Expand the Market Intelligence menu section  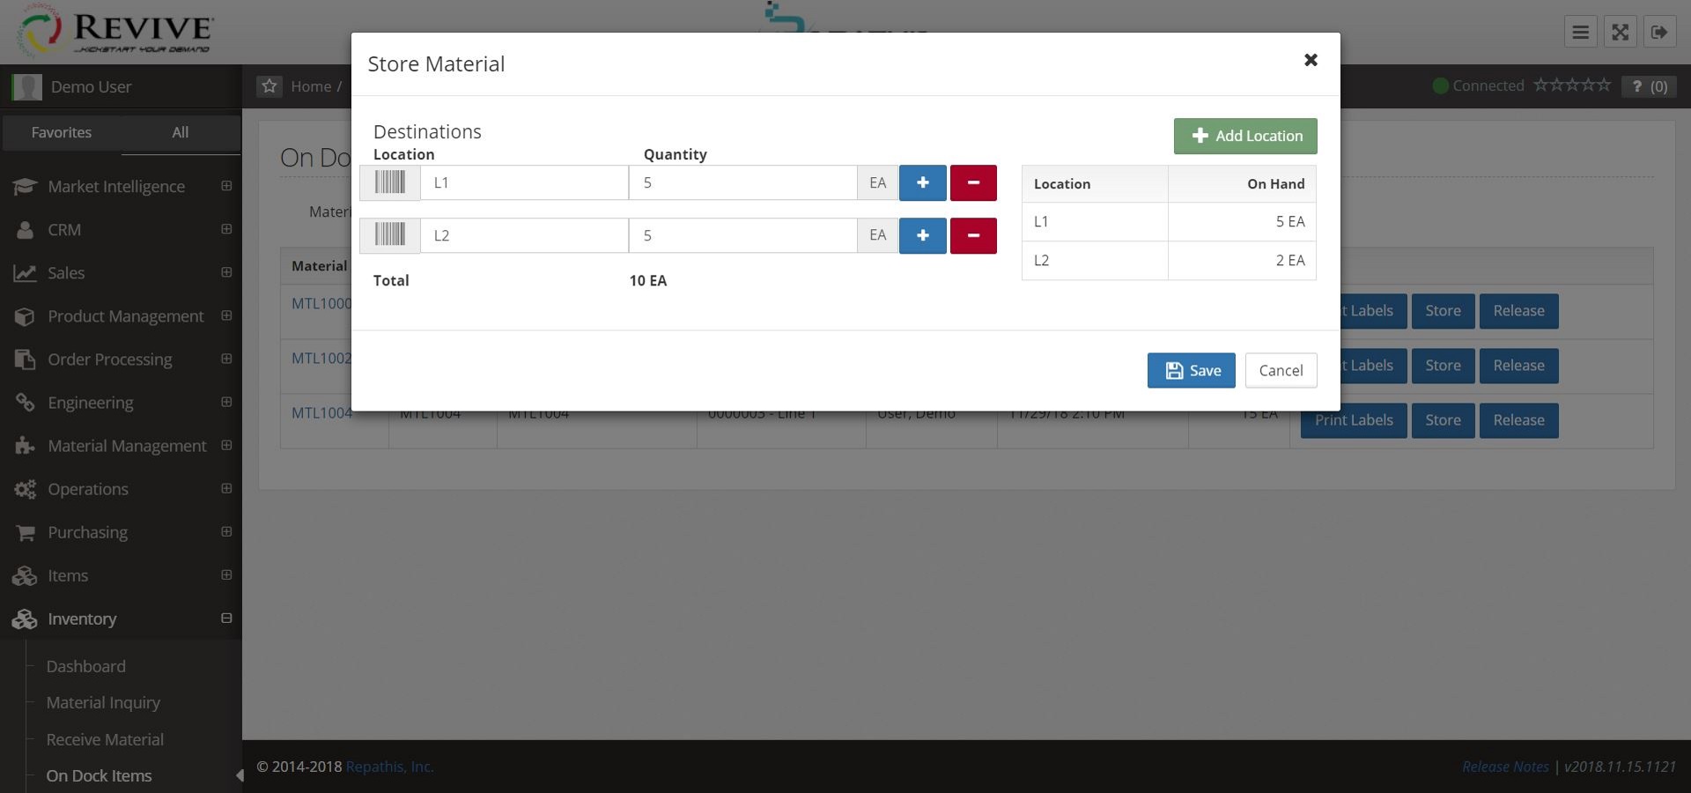[x=226, y=185]
